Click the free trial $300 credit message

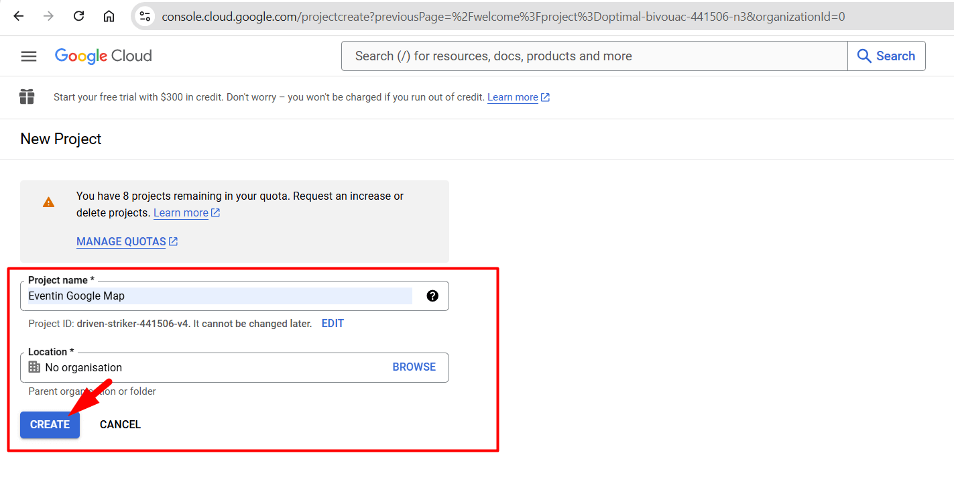tap(269, 97)
